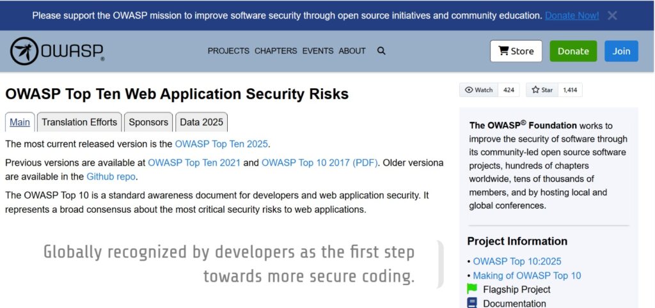Switch to the Data 2025 tab
The width and height of the screenshot is (655, 308).
(201, 122)
